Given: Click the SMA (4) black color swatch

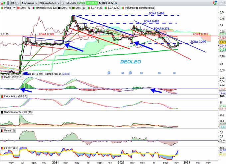Looking at the screenshot, I should point(59,8).
